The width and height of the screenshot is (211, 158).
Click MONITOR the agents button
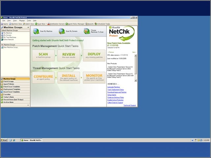(x=94, y=78)
